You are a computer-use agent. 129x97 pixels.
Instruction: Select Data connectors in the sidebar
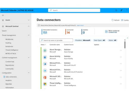point(11,77)
